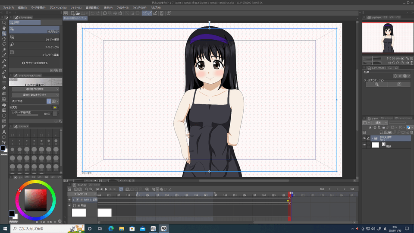Select the Zoom magnifier tool

(x=4, y=23)
